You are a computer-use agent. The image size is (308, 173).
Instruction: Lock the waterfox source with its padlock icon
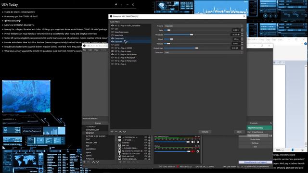point(149,143)
